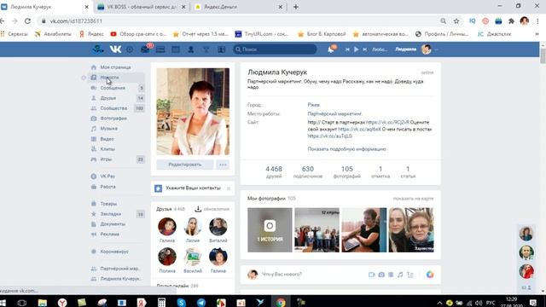
Task: Open the 4 468 друзей counter
Action: [274, 172]
